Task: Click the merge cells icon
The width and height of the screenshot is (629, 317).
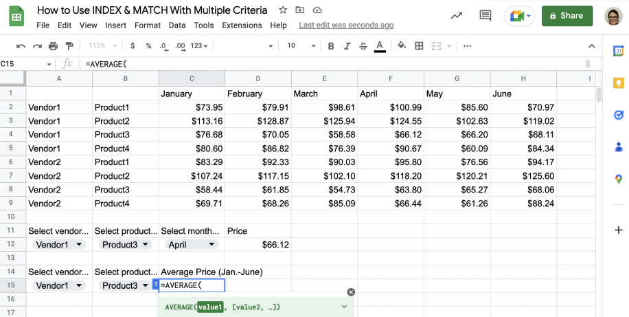Action: [437, 46]
